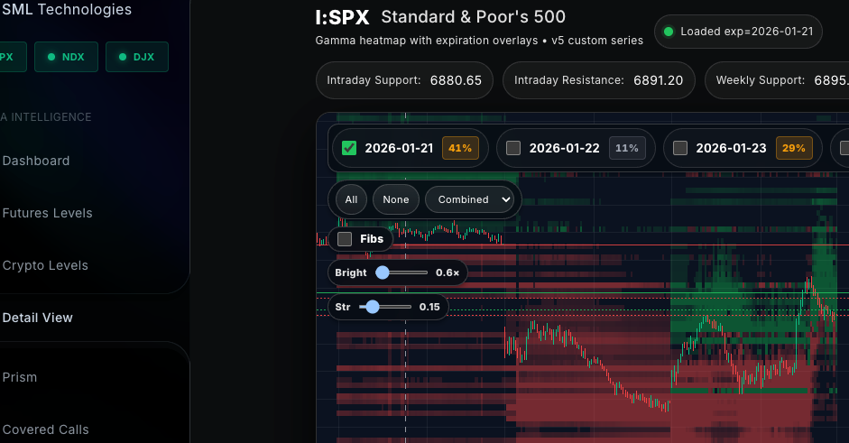Viewport: 849px width, 443px height.
Task: Click the Intraday Support 6880.65 pill
Action: tap(404, 80)
